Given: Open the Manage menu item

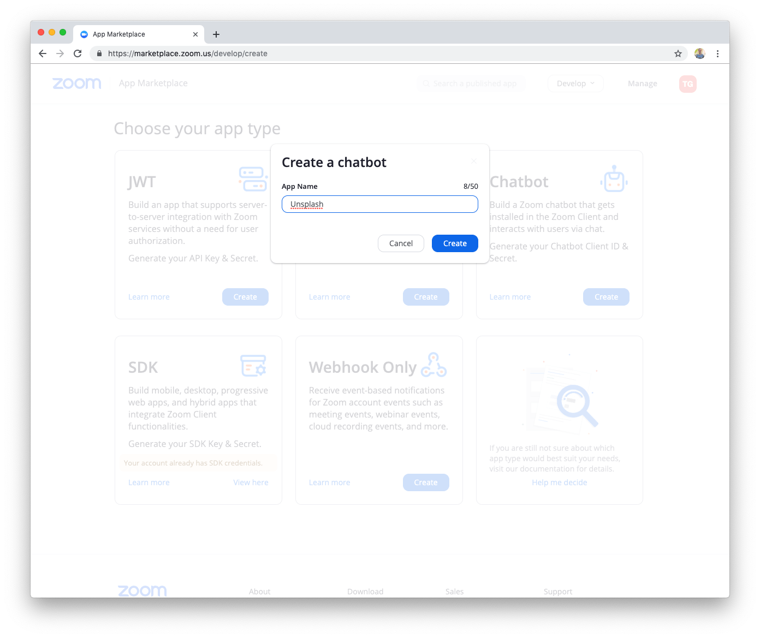Looking at the screenshot, I should (x=643, y=84).
